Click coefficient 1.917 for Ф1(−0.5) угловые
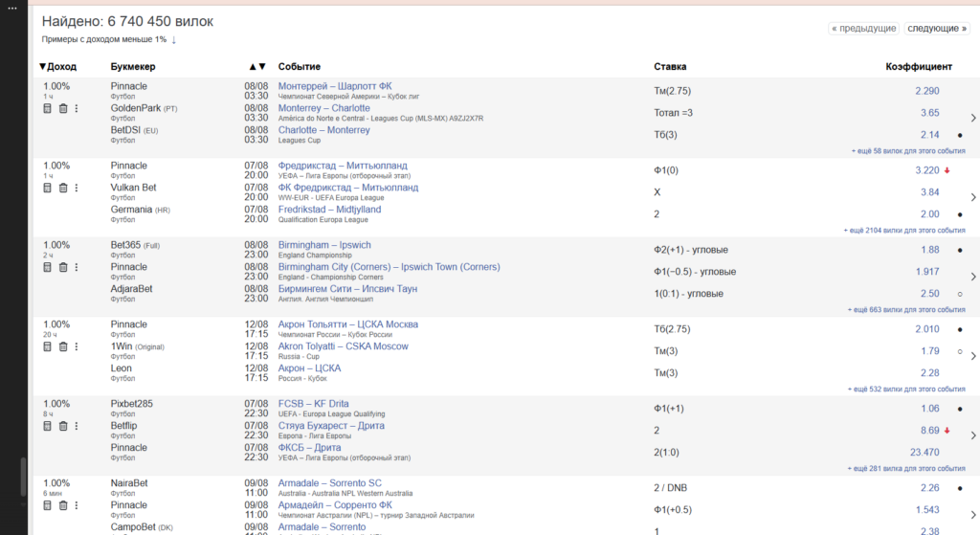The image size is (980, 535). pyautogui.click(x=926, y=272)
